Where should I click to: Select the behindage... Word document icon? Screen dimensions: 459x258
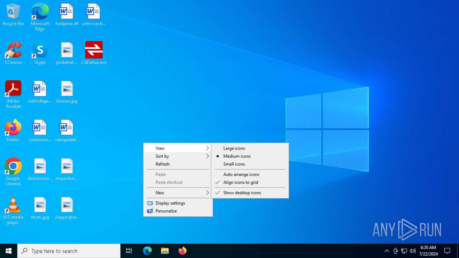[x=40, y=92]
